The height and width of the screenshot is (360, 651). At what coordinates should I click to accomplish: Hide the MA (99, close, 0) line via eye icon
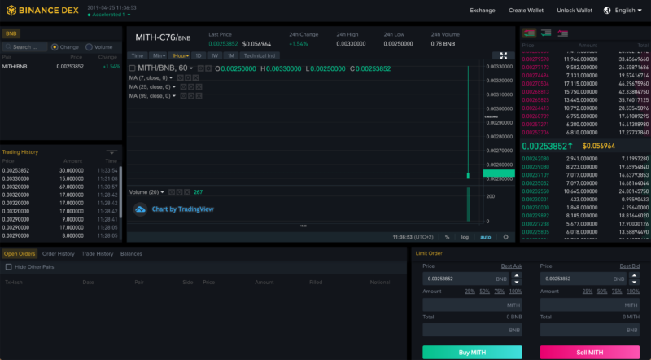click(x=183, y=96)
